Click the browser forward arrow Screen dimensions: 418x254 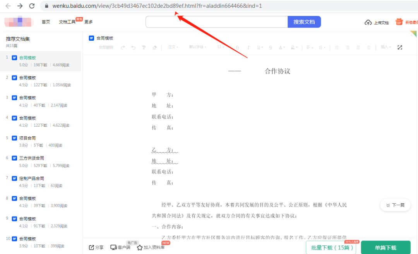pos(20,6)
